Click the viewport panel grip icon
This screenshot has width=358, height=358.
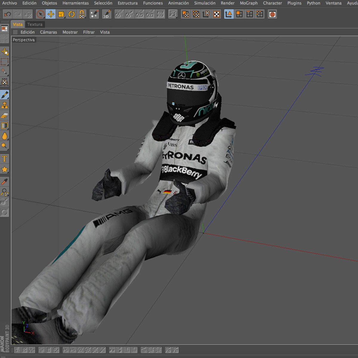(x=15, y=32)
